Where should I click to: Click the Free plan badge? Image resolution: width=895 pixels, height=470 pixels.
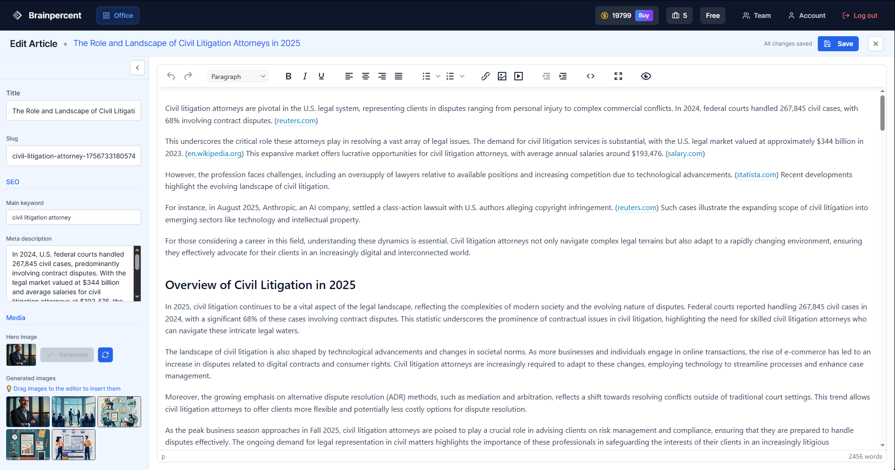click(713, 16)
